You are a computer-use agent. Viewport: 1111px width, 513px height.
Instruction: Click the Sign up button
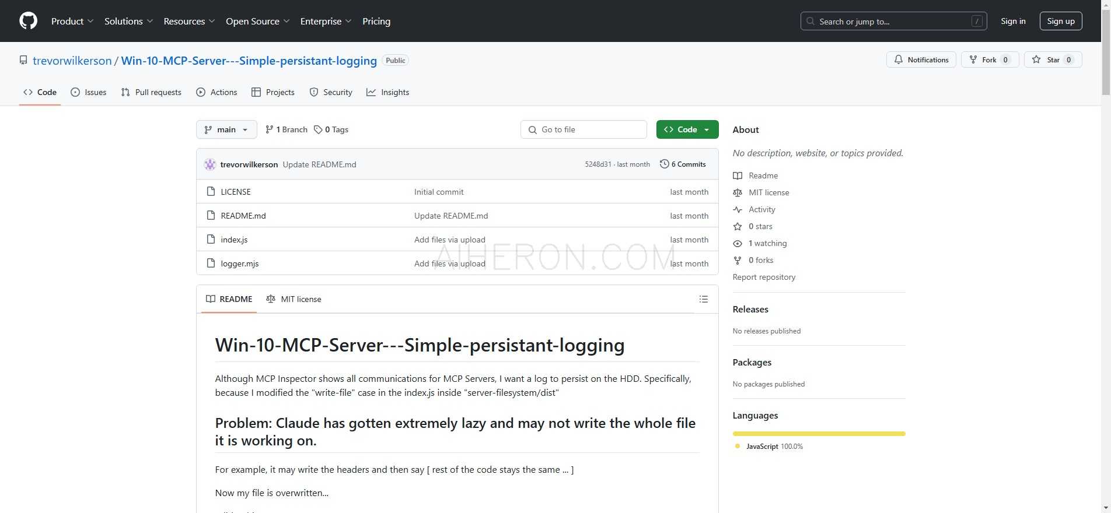pyautogui.click(x=1061, y=21)
